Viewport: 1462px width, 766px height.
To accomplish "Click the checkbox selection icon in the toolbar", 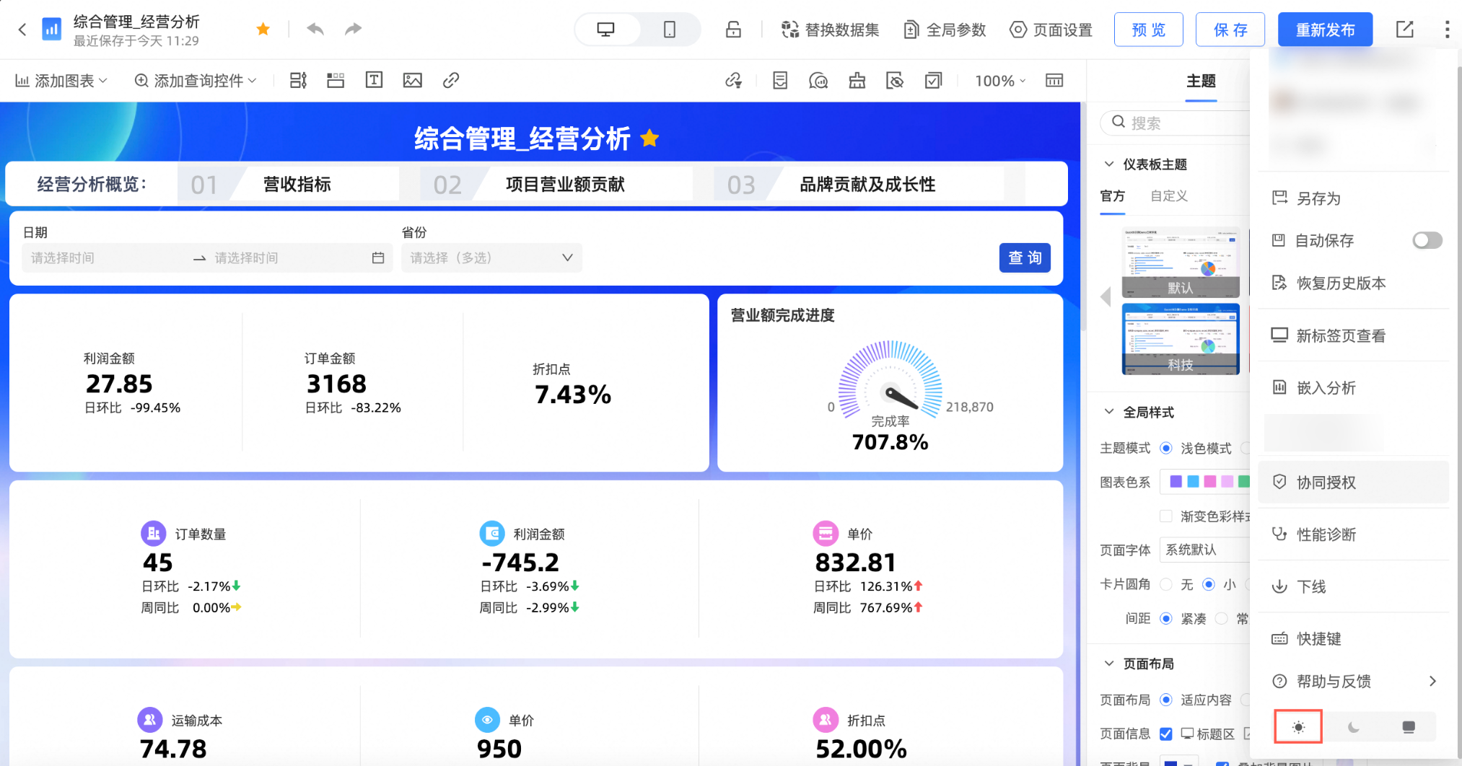I will (x=933, y=81).
